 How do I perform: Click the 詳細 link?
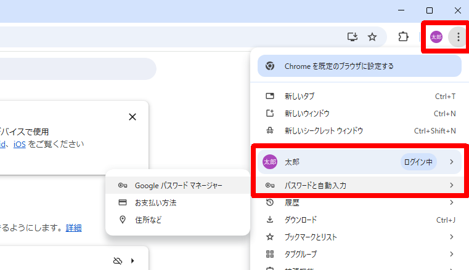(x=74, y=228)
